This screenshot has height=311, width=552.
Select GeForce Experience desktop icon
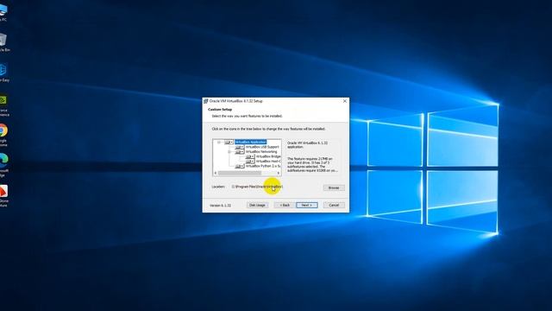click(3, 105)
